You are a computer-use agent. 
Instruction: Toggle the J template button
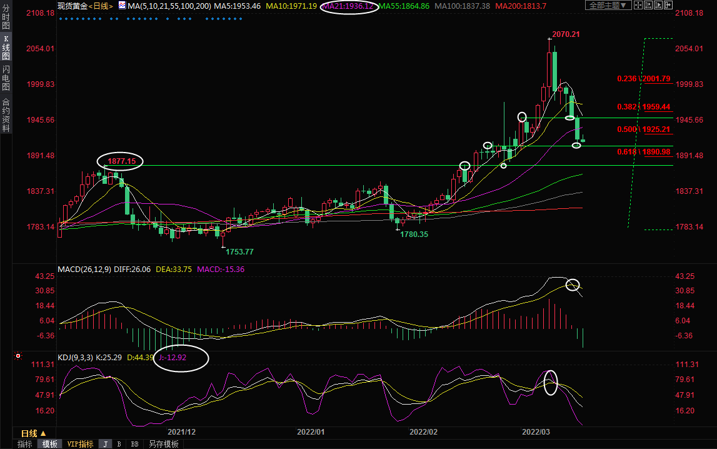pos(105,444)
